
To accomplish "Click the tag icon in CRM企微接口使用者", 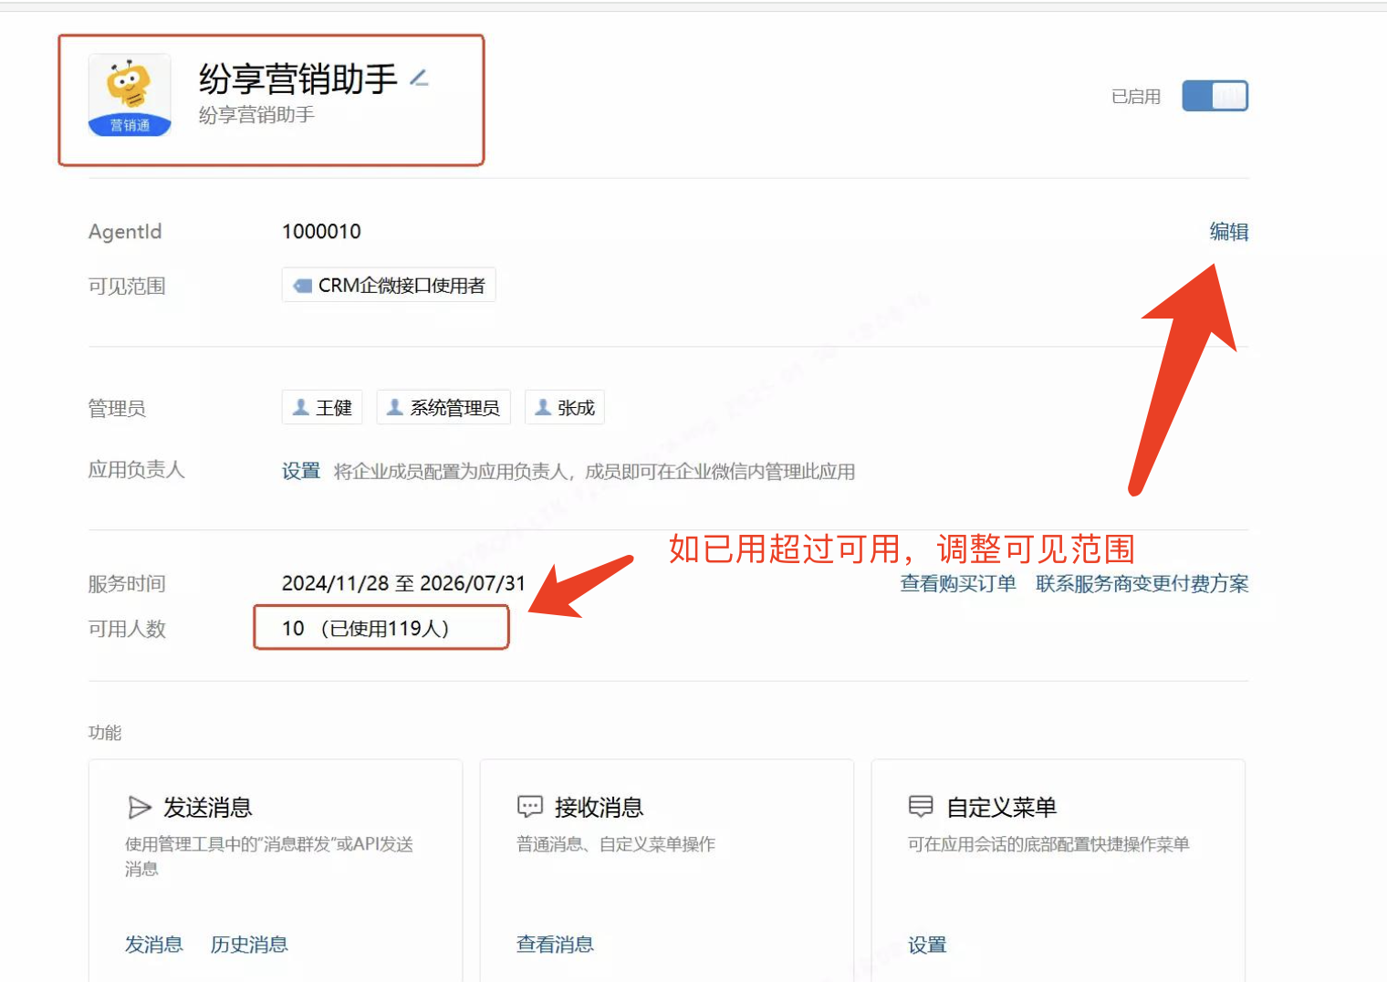I will 302,286.
